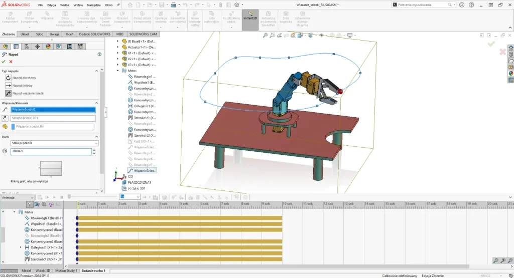Switch to the Szkic ribbon tab

coord(39,34)
